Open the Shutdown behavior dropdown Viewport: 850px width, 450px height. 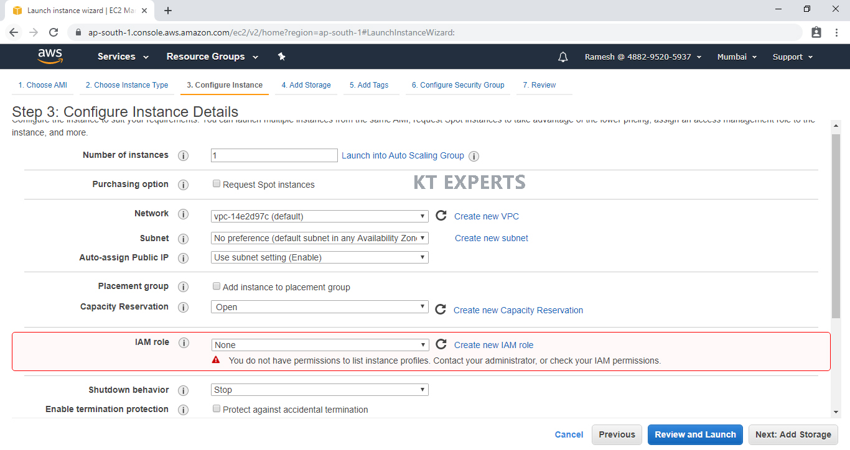click(x=320, y=390)
